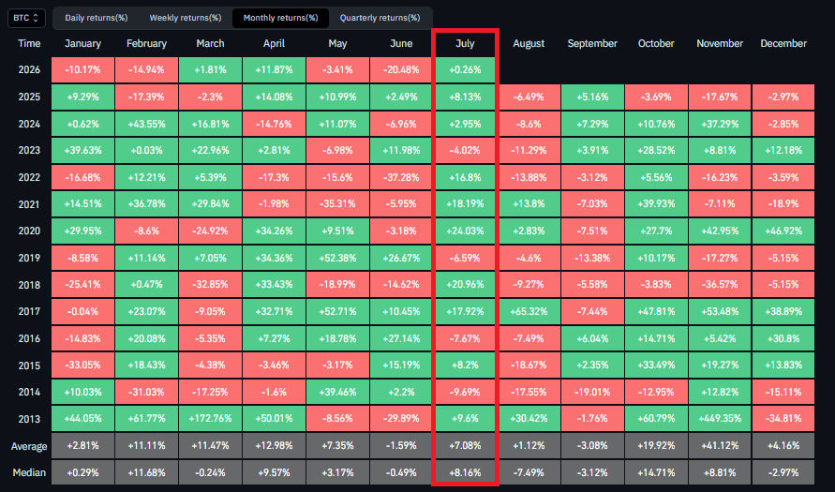
Task: Click the May column header
Action: click(337, 44)
